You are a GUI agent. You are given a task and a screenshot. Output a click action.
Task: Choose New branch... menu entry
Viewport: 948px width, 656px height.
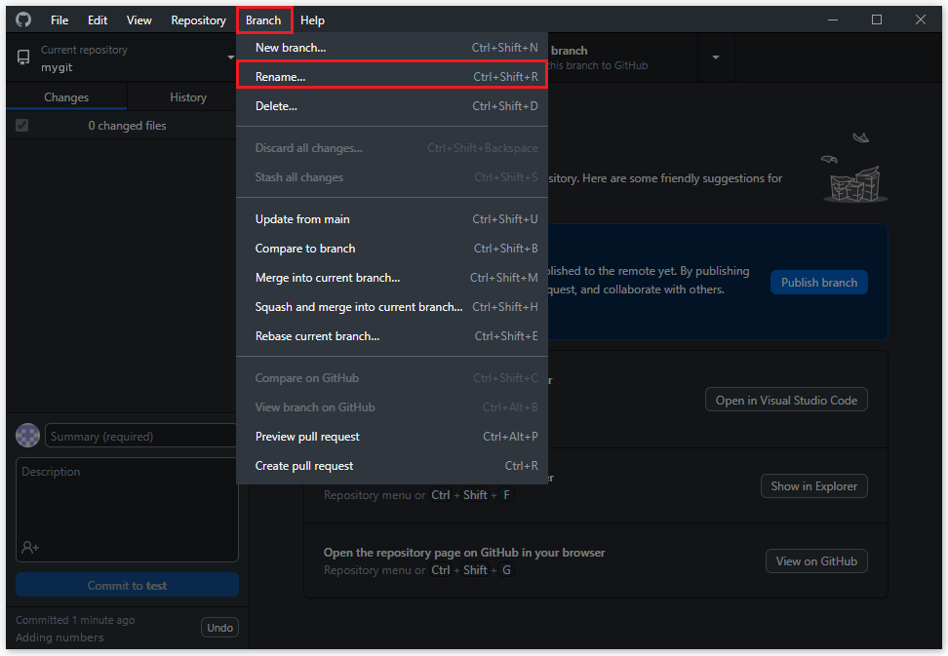point(390,47)
